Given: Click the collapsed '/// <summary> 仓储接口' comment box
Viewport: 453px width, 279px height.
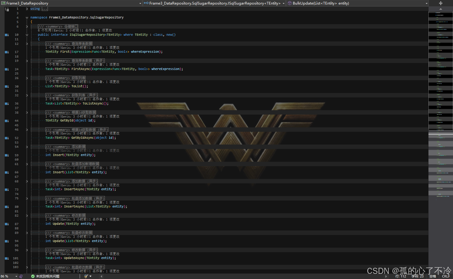Looking at the screenshot, I should coord(58,27).
